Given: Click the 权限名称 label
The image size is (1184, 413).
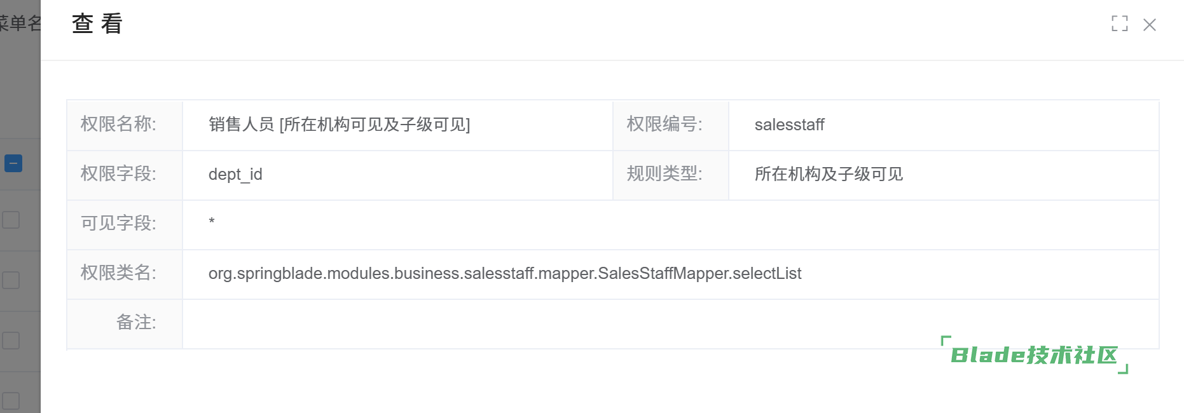Looking at the screenshot, I should pyautogui.click(x=118, y=124).
